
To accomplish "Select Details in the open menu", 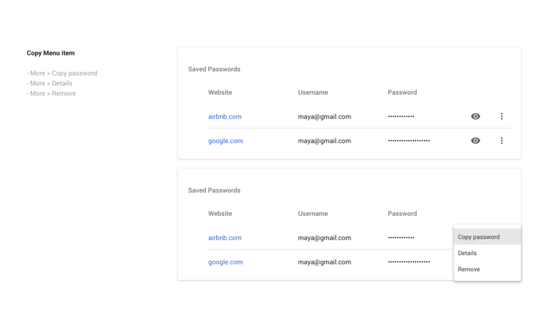I will point(467,253).
